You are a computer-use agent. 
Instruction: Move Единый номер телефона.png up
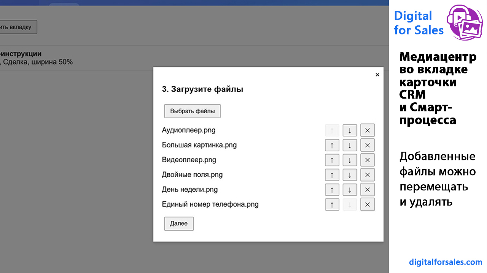332,204
